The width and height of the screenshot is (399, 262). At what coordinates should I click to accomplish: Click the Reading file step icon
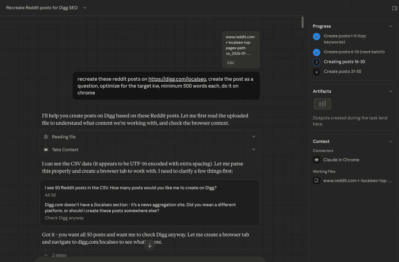pos(46,137)
